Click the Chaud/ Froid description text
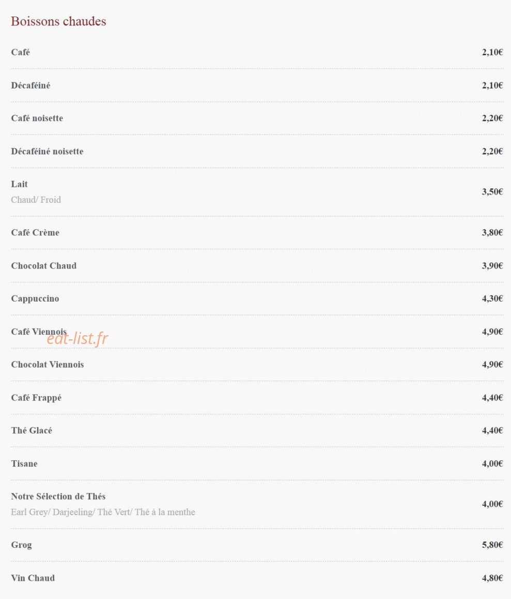This screenshot has width=511, height=599. pyautogui.click(x=36, y=200)
